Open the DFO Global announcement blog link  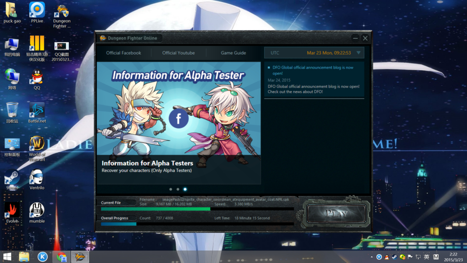(313, 70)
